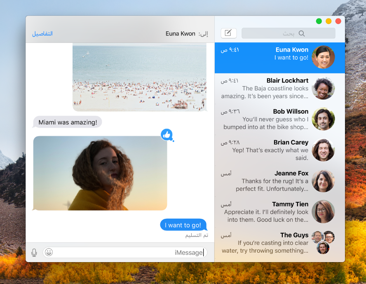Open the التفاصيل details link

coord(42,34)
